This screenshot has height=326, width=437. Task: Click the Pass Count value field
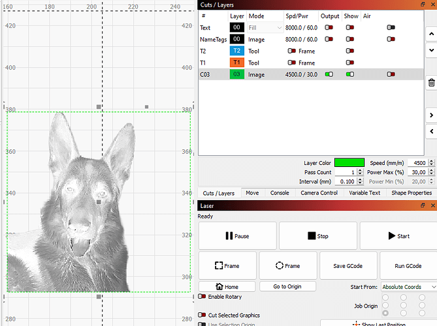click(x=346, y=172)
